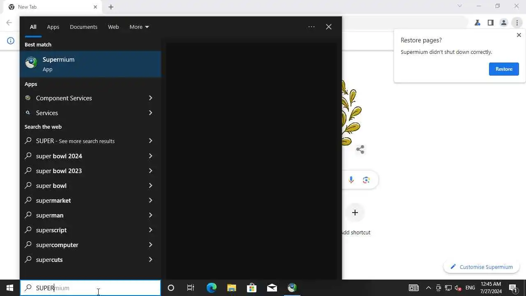Select the New Tab browser tab
Screen dimensions: 526x296
(52, 7)
